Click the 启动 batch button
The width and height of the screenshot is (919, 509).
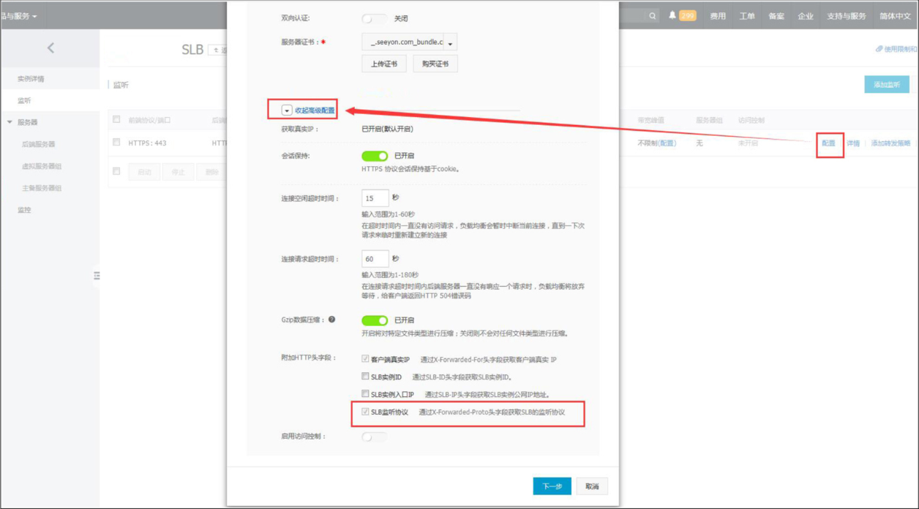[144, 172]
